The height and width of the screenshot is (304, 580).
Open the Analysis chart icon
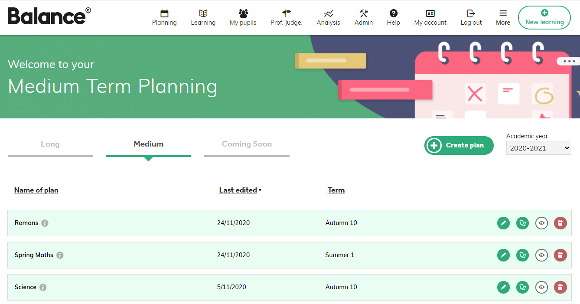329,13
